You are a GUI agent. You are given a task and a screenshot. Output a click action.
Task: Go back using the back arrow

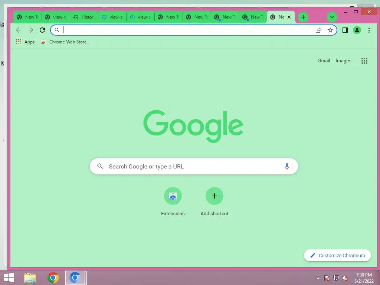19,30
